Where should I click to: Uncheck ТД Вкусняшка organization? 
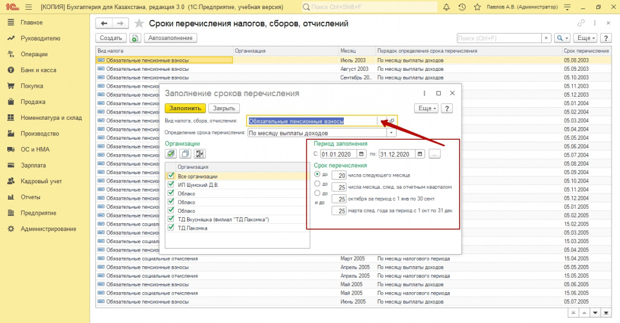171,219
